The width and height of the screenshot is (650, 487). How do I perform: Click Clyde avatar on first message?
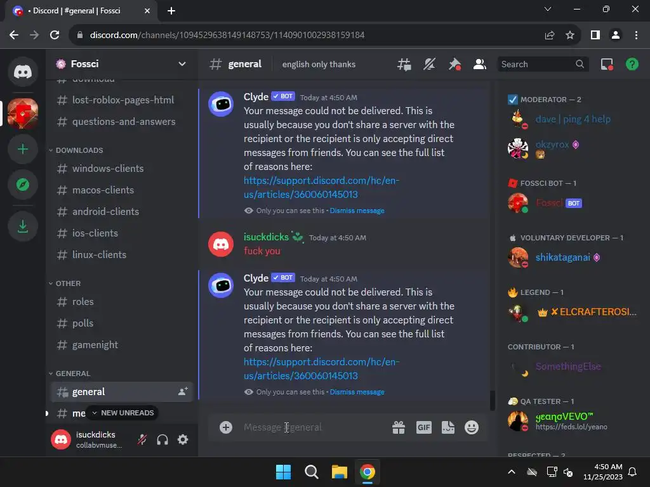coord(220,104)
